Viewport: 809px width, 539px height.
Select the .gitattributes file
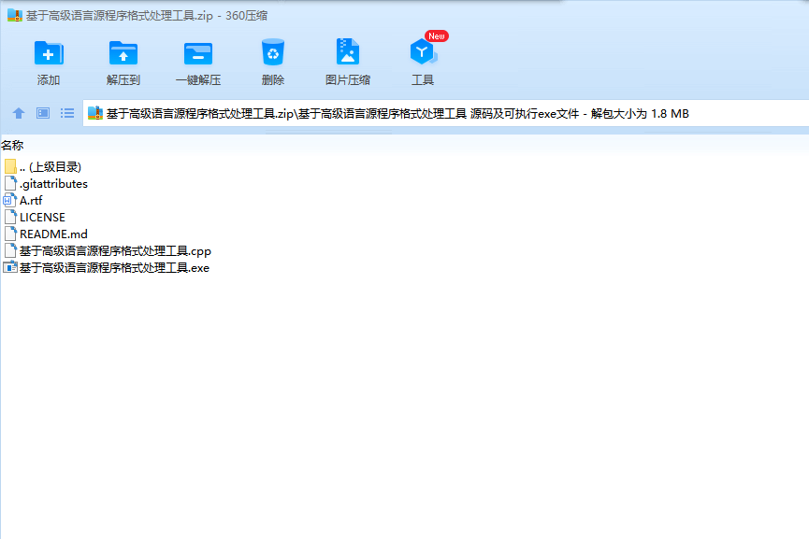[46, 183]
